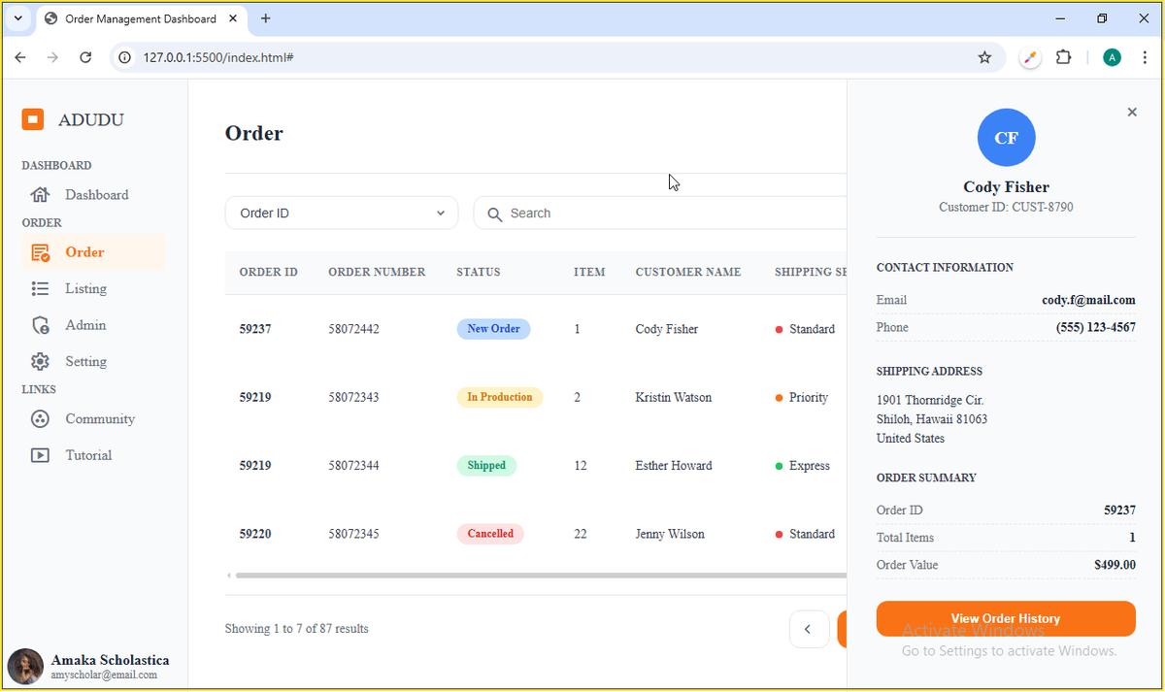Open the Listing section icon
Image resolution: width=1165 pixels, height=692 pixels.
coord(40,288)
